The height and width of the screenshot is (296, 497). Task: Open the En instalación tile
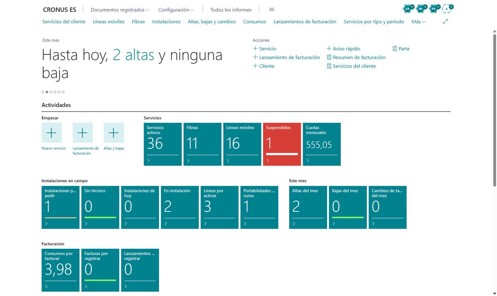180,207
